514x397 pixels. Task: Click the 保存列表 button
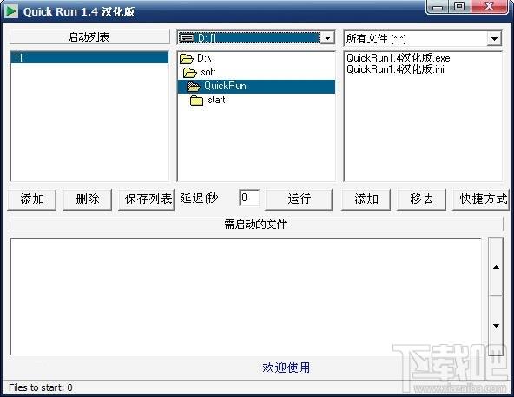(x=147, y=199)
